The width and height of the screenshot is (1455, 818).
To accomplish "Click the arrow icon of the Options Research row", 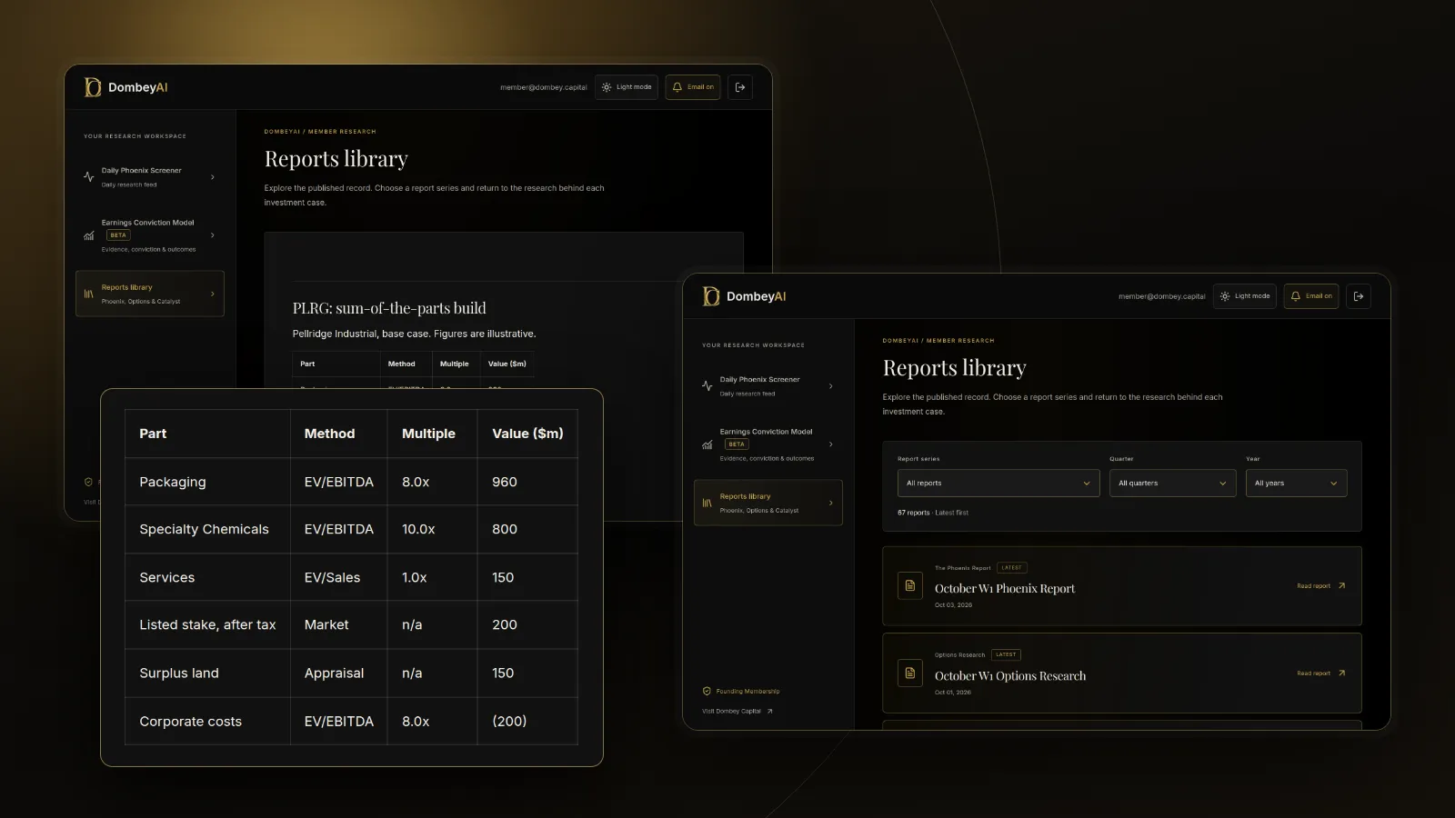I will point(1341,673).
